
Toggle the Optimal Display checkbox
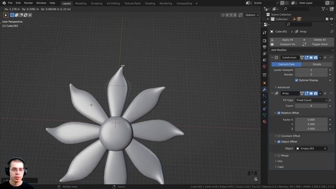coord(297,80)
